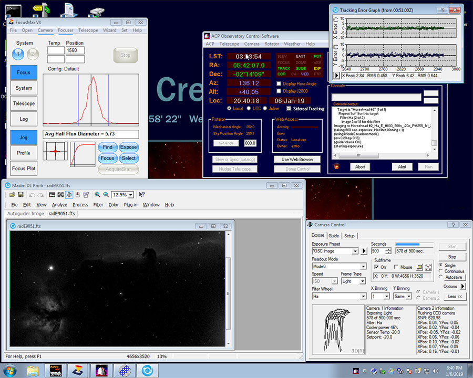Screen dimensions: 473x378
Task: Click the play arrow on Tracking Error Graph
Action: pyautogui.click(x=337, y=76)
